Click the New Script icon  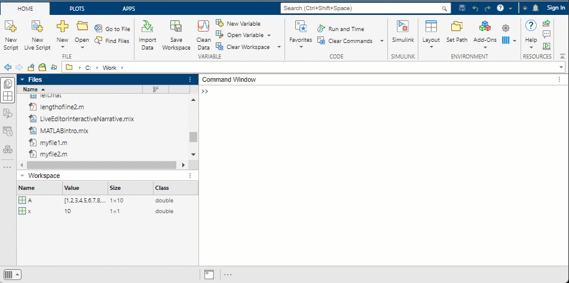point(11,27)
